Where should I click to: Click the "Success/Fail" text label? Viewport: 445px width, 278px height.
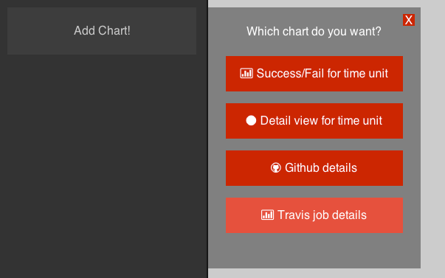290,74
